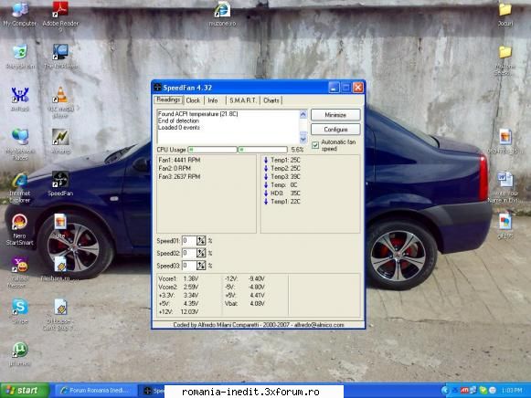Switch to the Charts tab
This screenshot has height=398, width=531.
pos(271,100)
